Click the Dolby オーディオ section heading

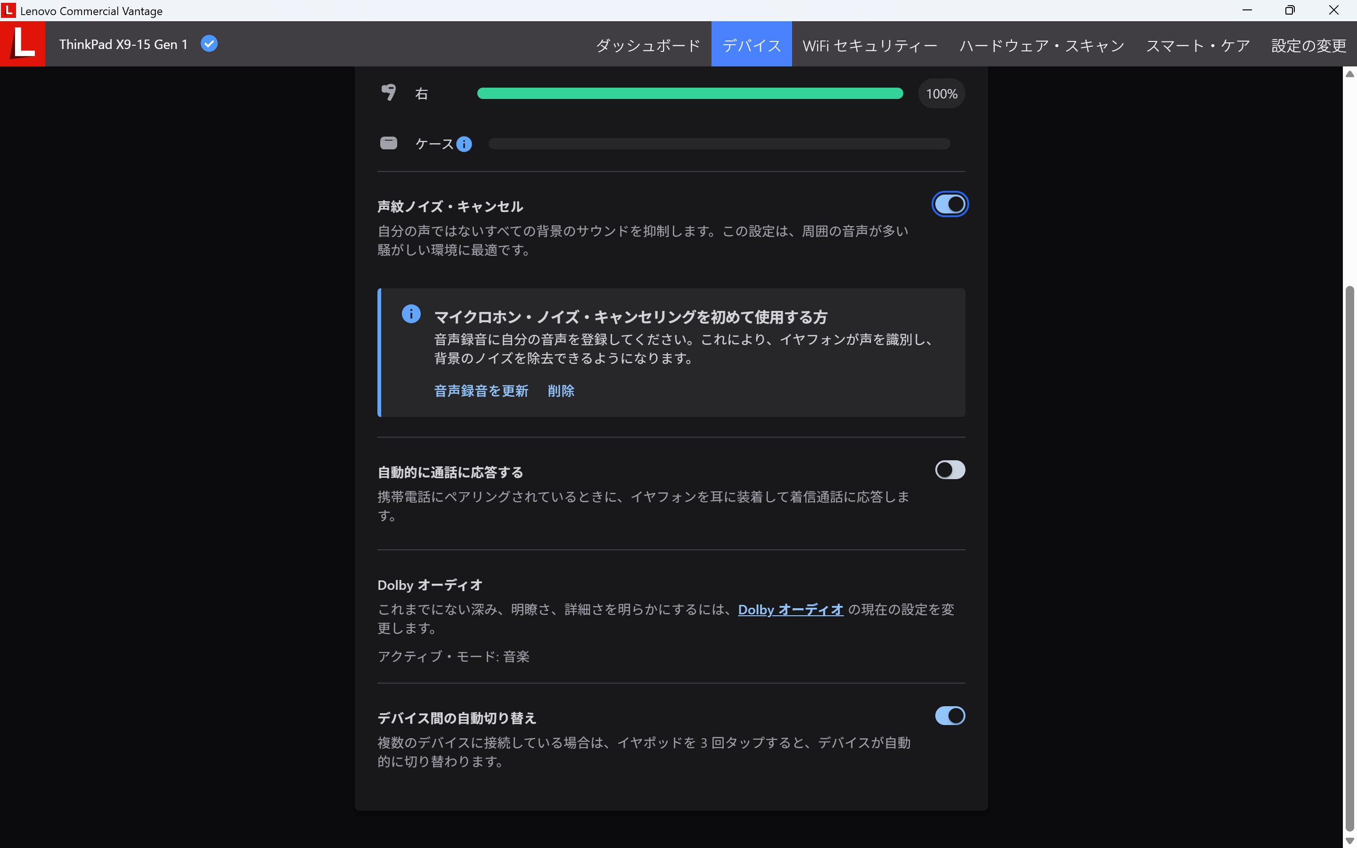pyautogui.click(x=430, y=585)
